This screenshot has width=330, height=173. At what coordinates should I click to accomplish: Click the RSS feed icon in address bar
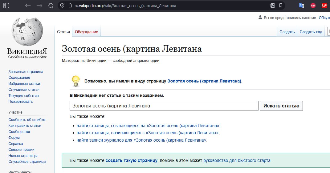[x=272, y=6]
